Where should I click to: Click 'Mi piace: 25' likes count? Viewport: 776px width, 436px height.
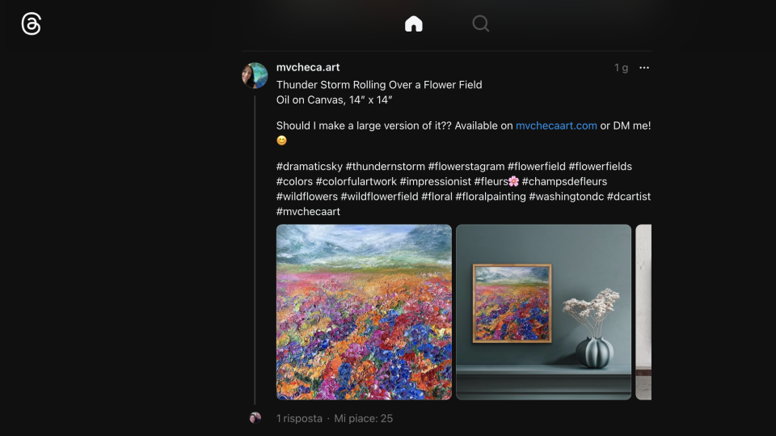[x=363, y=419]
